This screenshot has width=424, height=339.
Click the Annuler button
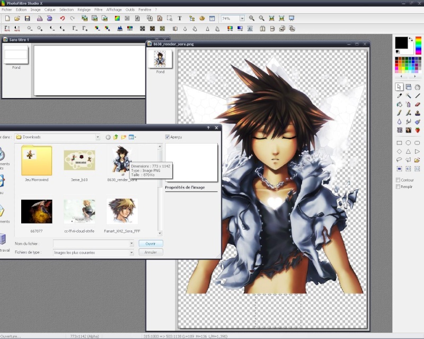pyautogui.click(x=151, y=252)
